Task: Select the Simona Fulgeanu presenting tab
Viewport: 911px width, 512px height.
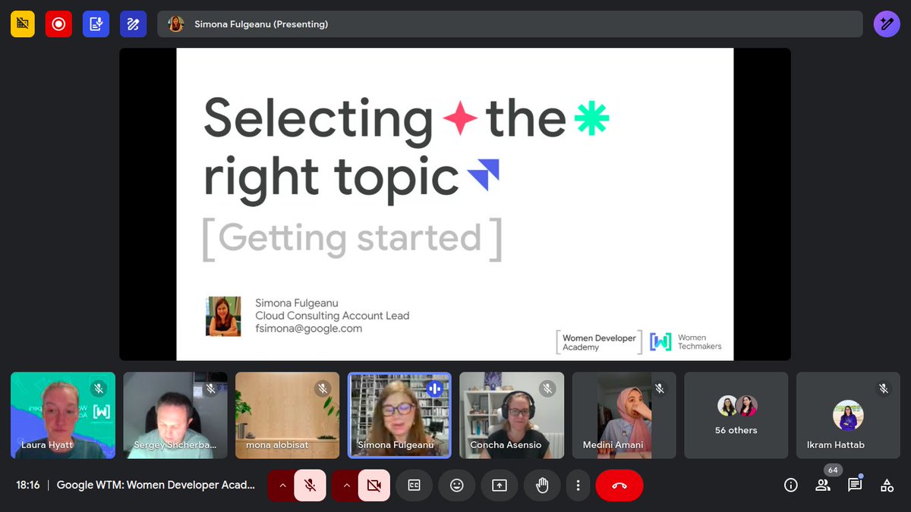Action: click(509, 24)
